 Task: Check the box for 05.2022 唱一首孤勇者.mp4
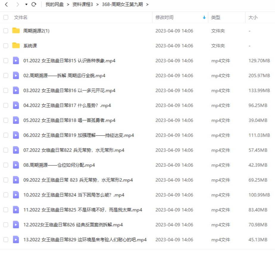[6, 120]
